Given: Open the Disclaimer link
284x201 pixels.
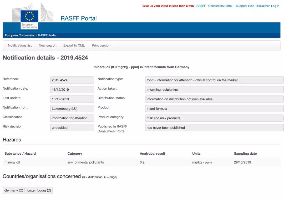Looking at the screenshot, I should 262,6.
